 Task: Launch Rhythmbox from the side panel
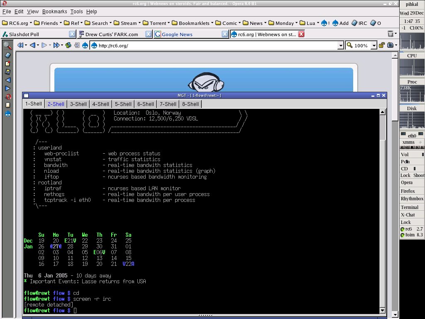[x=412, y=199]
